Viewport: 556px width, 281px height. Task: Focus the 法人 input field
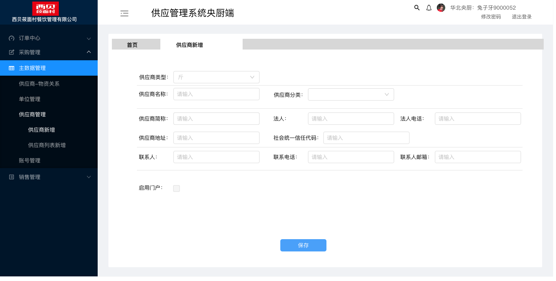click(x=351, y=119)
